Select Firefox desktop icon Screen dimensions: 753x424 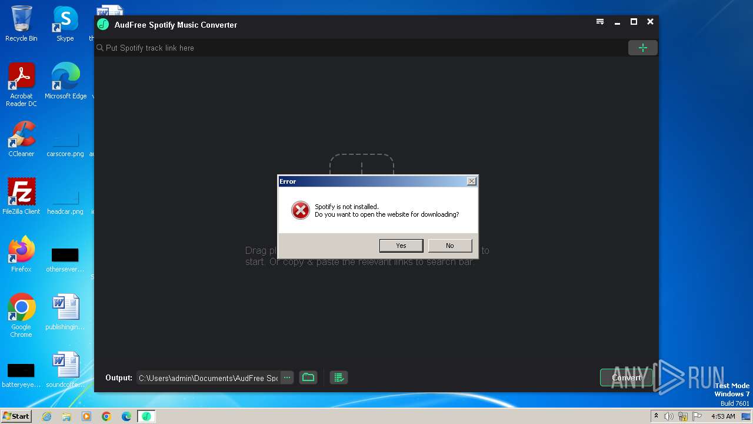pos(21,254)
